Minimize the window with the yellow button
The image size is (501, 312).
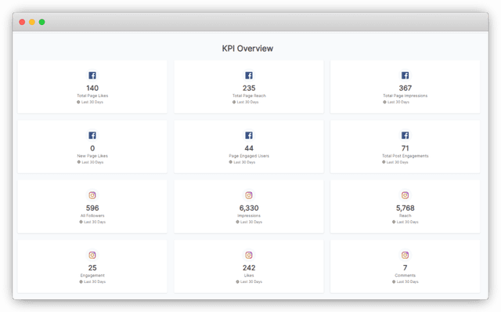32,22
